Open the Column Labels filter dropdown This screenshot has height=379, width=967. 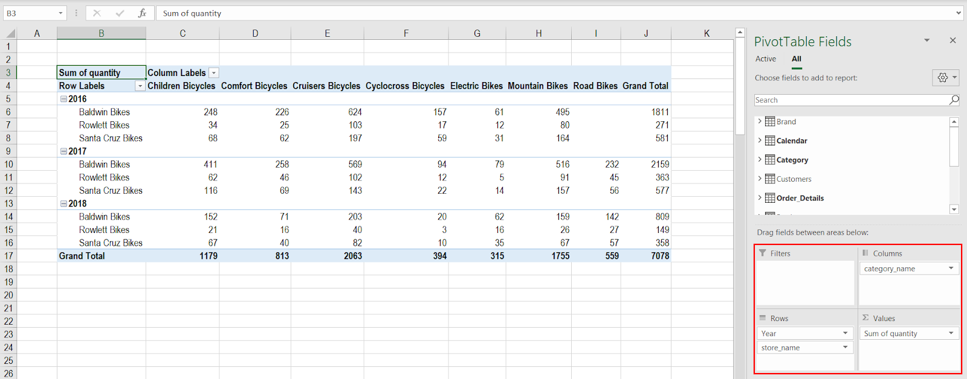click(213, 73)
